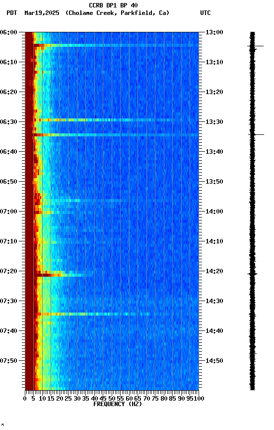This screenshot has height=430, width=274.
Task: Click the low-frequency event band near 14:21 UTC
Action: pyautogui.click(x=63, y=275)
